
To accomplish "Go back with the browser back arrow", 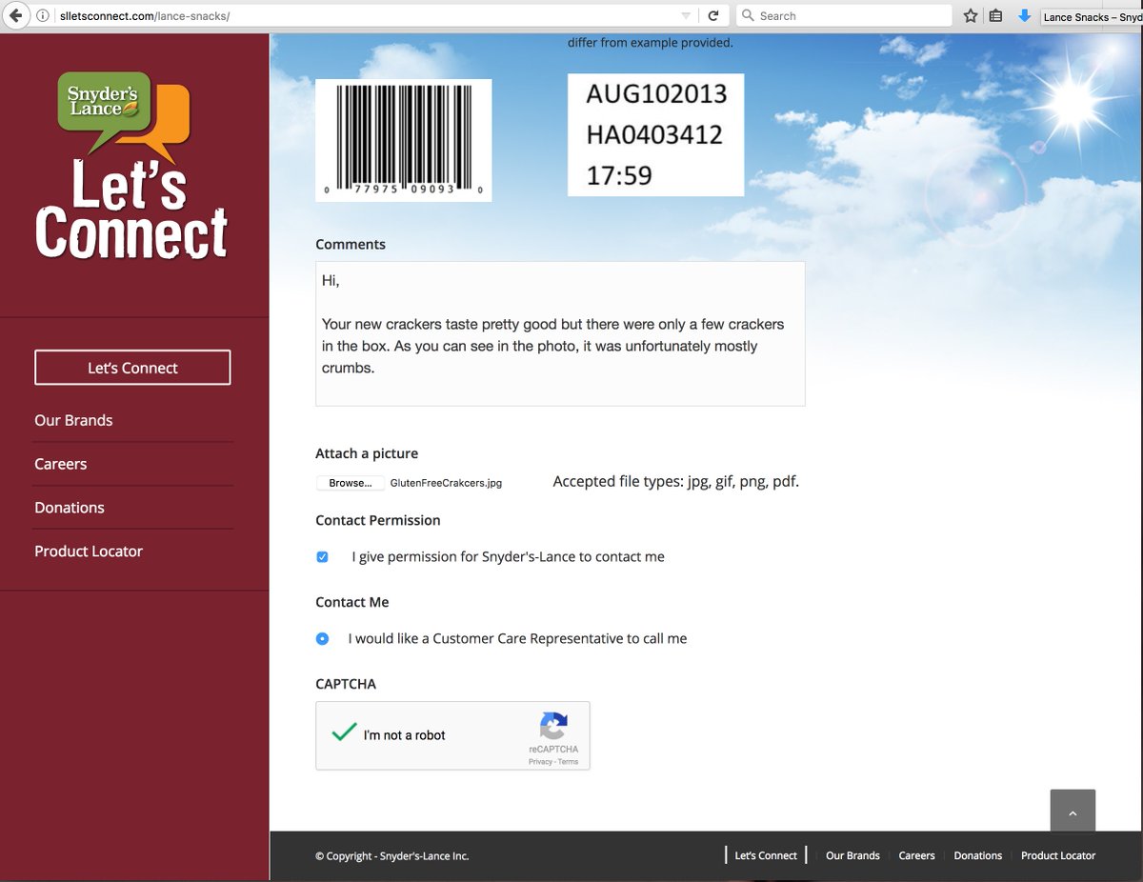I will (15, 15).
